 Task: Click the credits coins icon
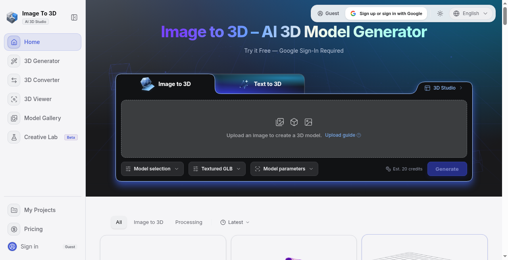click(x=389, y=169)
